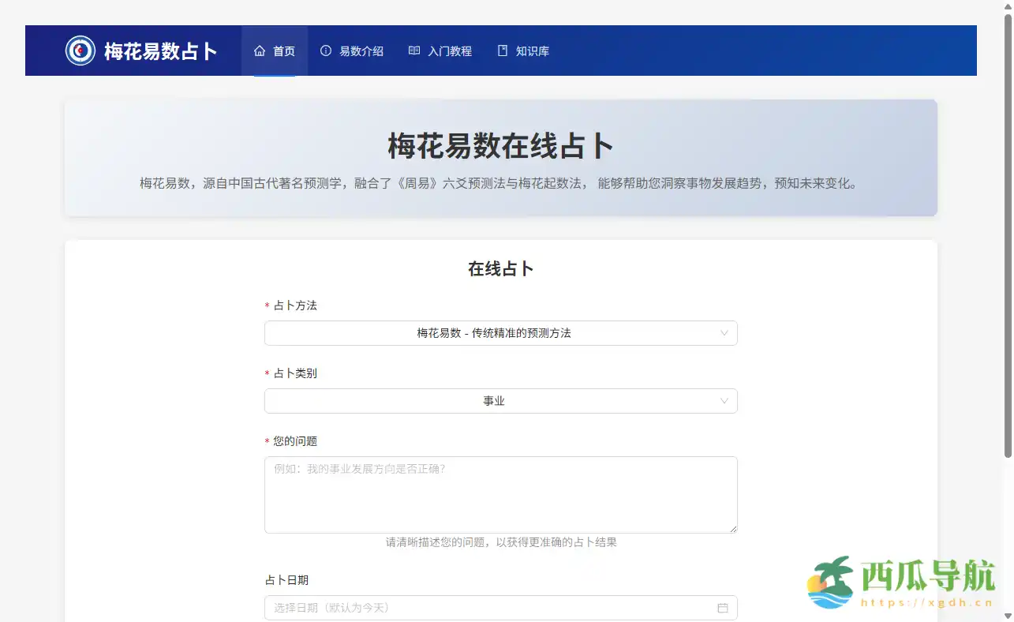Expand the 占卜方法 dropdown chevron
Screen dimensions: 1014x622
pyautogui.click(x=724, y=333)
